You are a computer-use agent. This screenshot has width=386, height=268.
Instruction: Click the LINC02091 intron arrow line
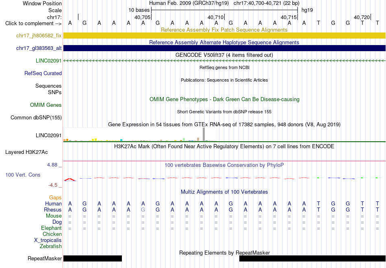[x=224, y=61]
